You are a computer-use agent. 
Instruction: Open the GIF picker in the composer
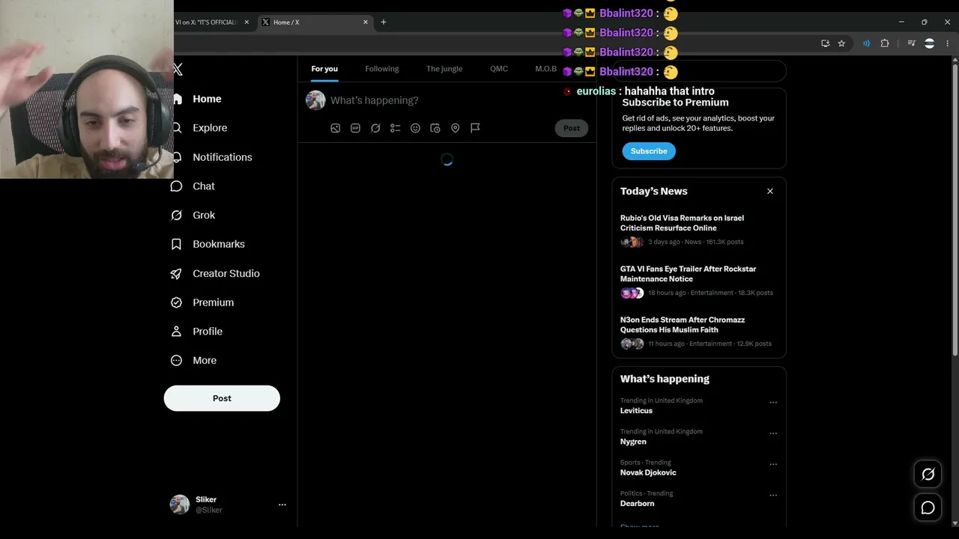(355, 128)
